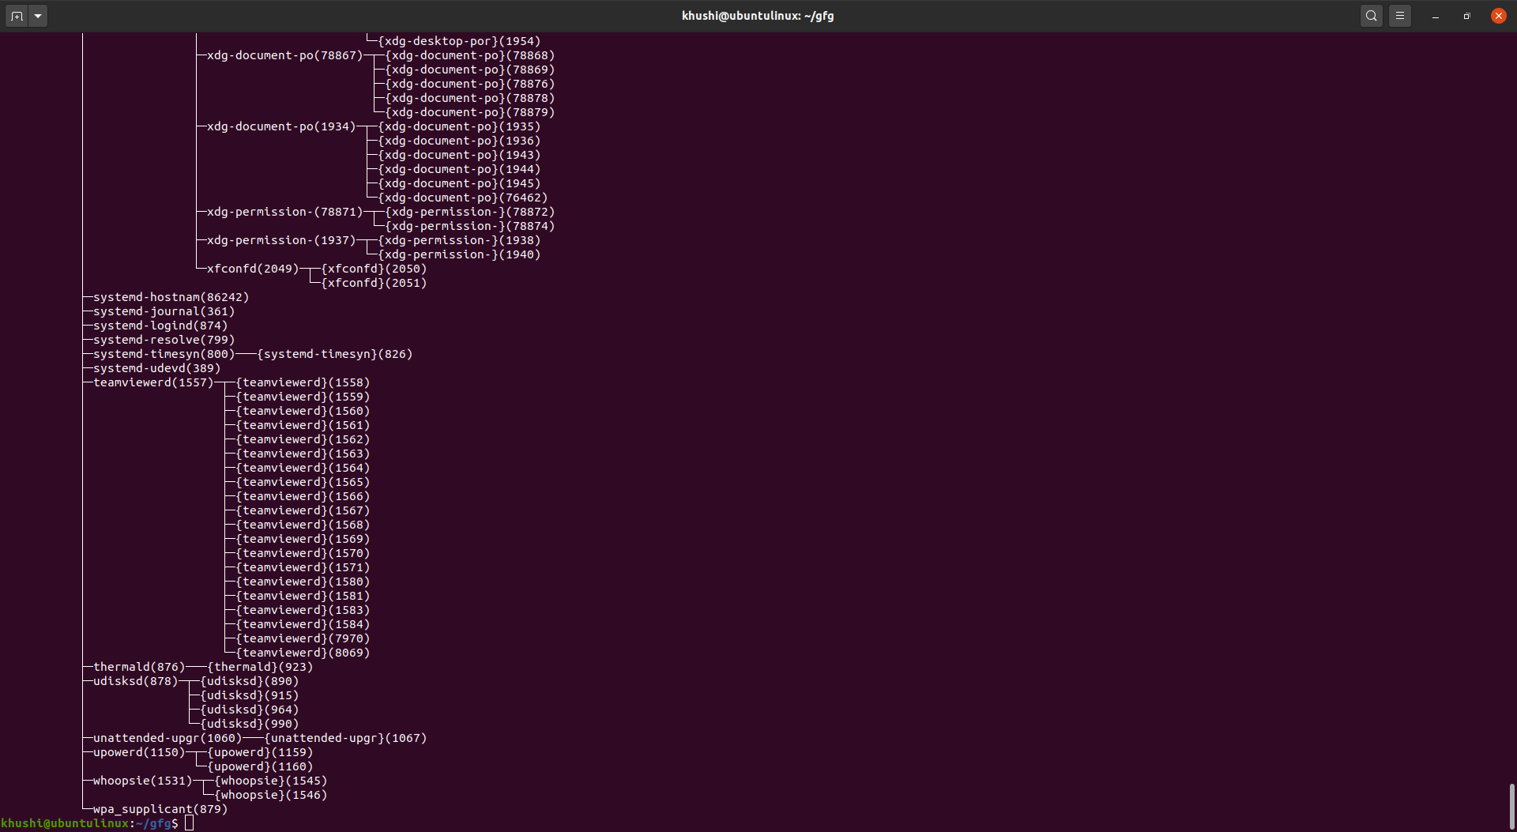
Task: Click the text {udisksd}(990)
Action: (x=250, y=724)
